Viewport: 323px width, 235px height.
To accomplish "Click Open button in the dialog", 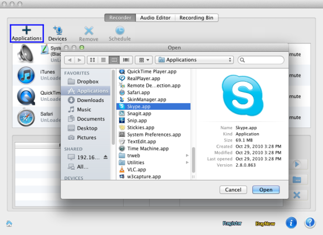I will pos(266,190).
